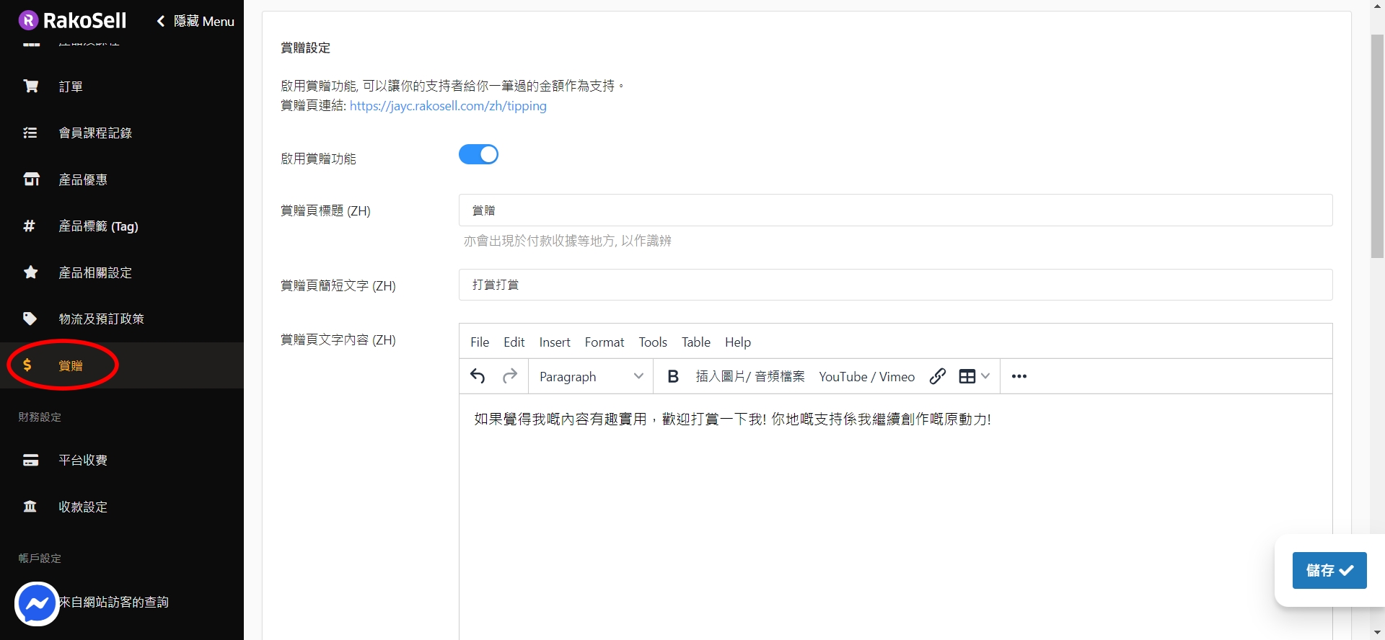Expand the Paragraph format dropdown
The width and height of the screenshot is (1385, 640).
point(591,376)
